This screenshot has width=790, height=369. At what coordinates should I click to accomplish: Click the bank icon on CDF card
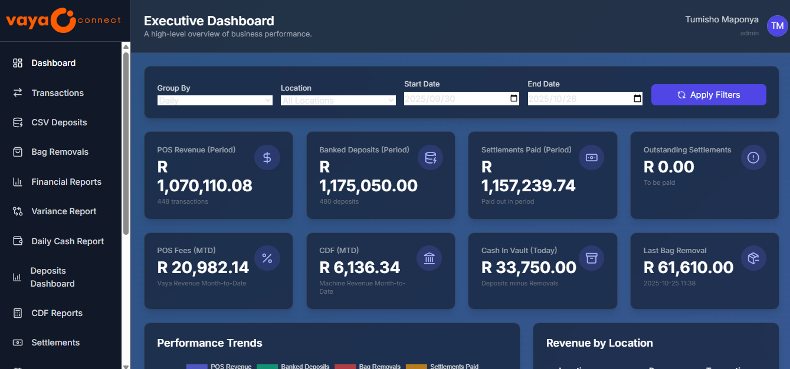[429, 258]
